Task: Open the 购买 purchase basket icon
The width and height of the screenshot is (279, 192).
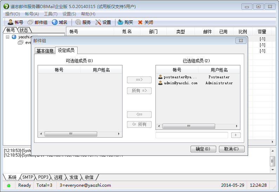Action: coord(120,22)
